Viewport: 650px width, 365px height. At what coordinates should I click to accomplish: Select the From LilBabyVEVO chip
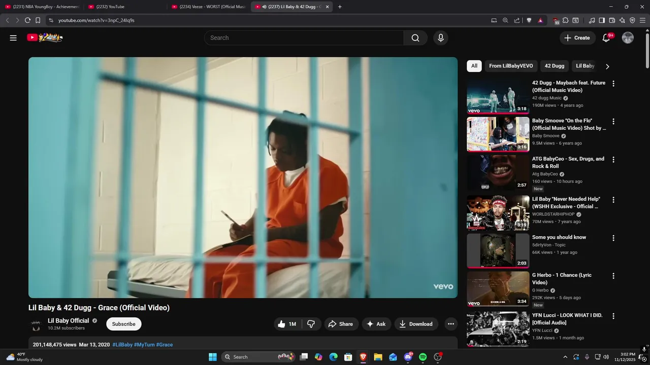pos(511,66)
